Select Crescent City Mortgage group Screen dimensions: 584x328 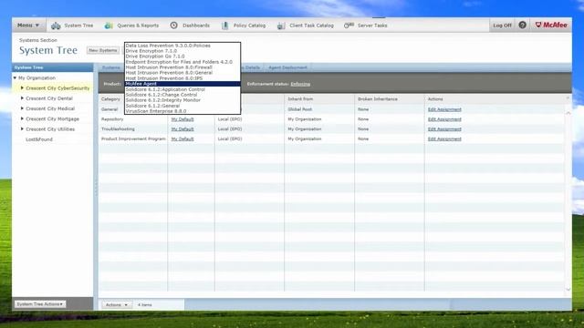pos(53,119)
